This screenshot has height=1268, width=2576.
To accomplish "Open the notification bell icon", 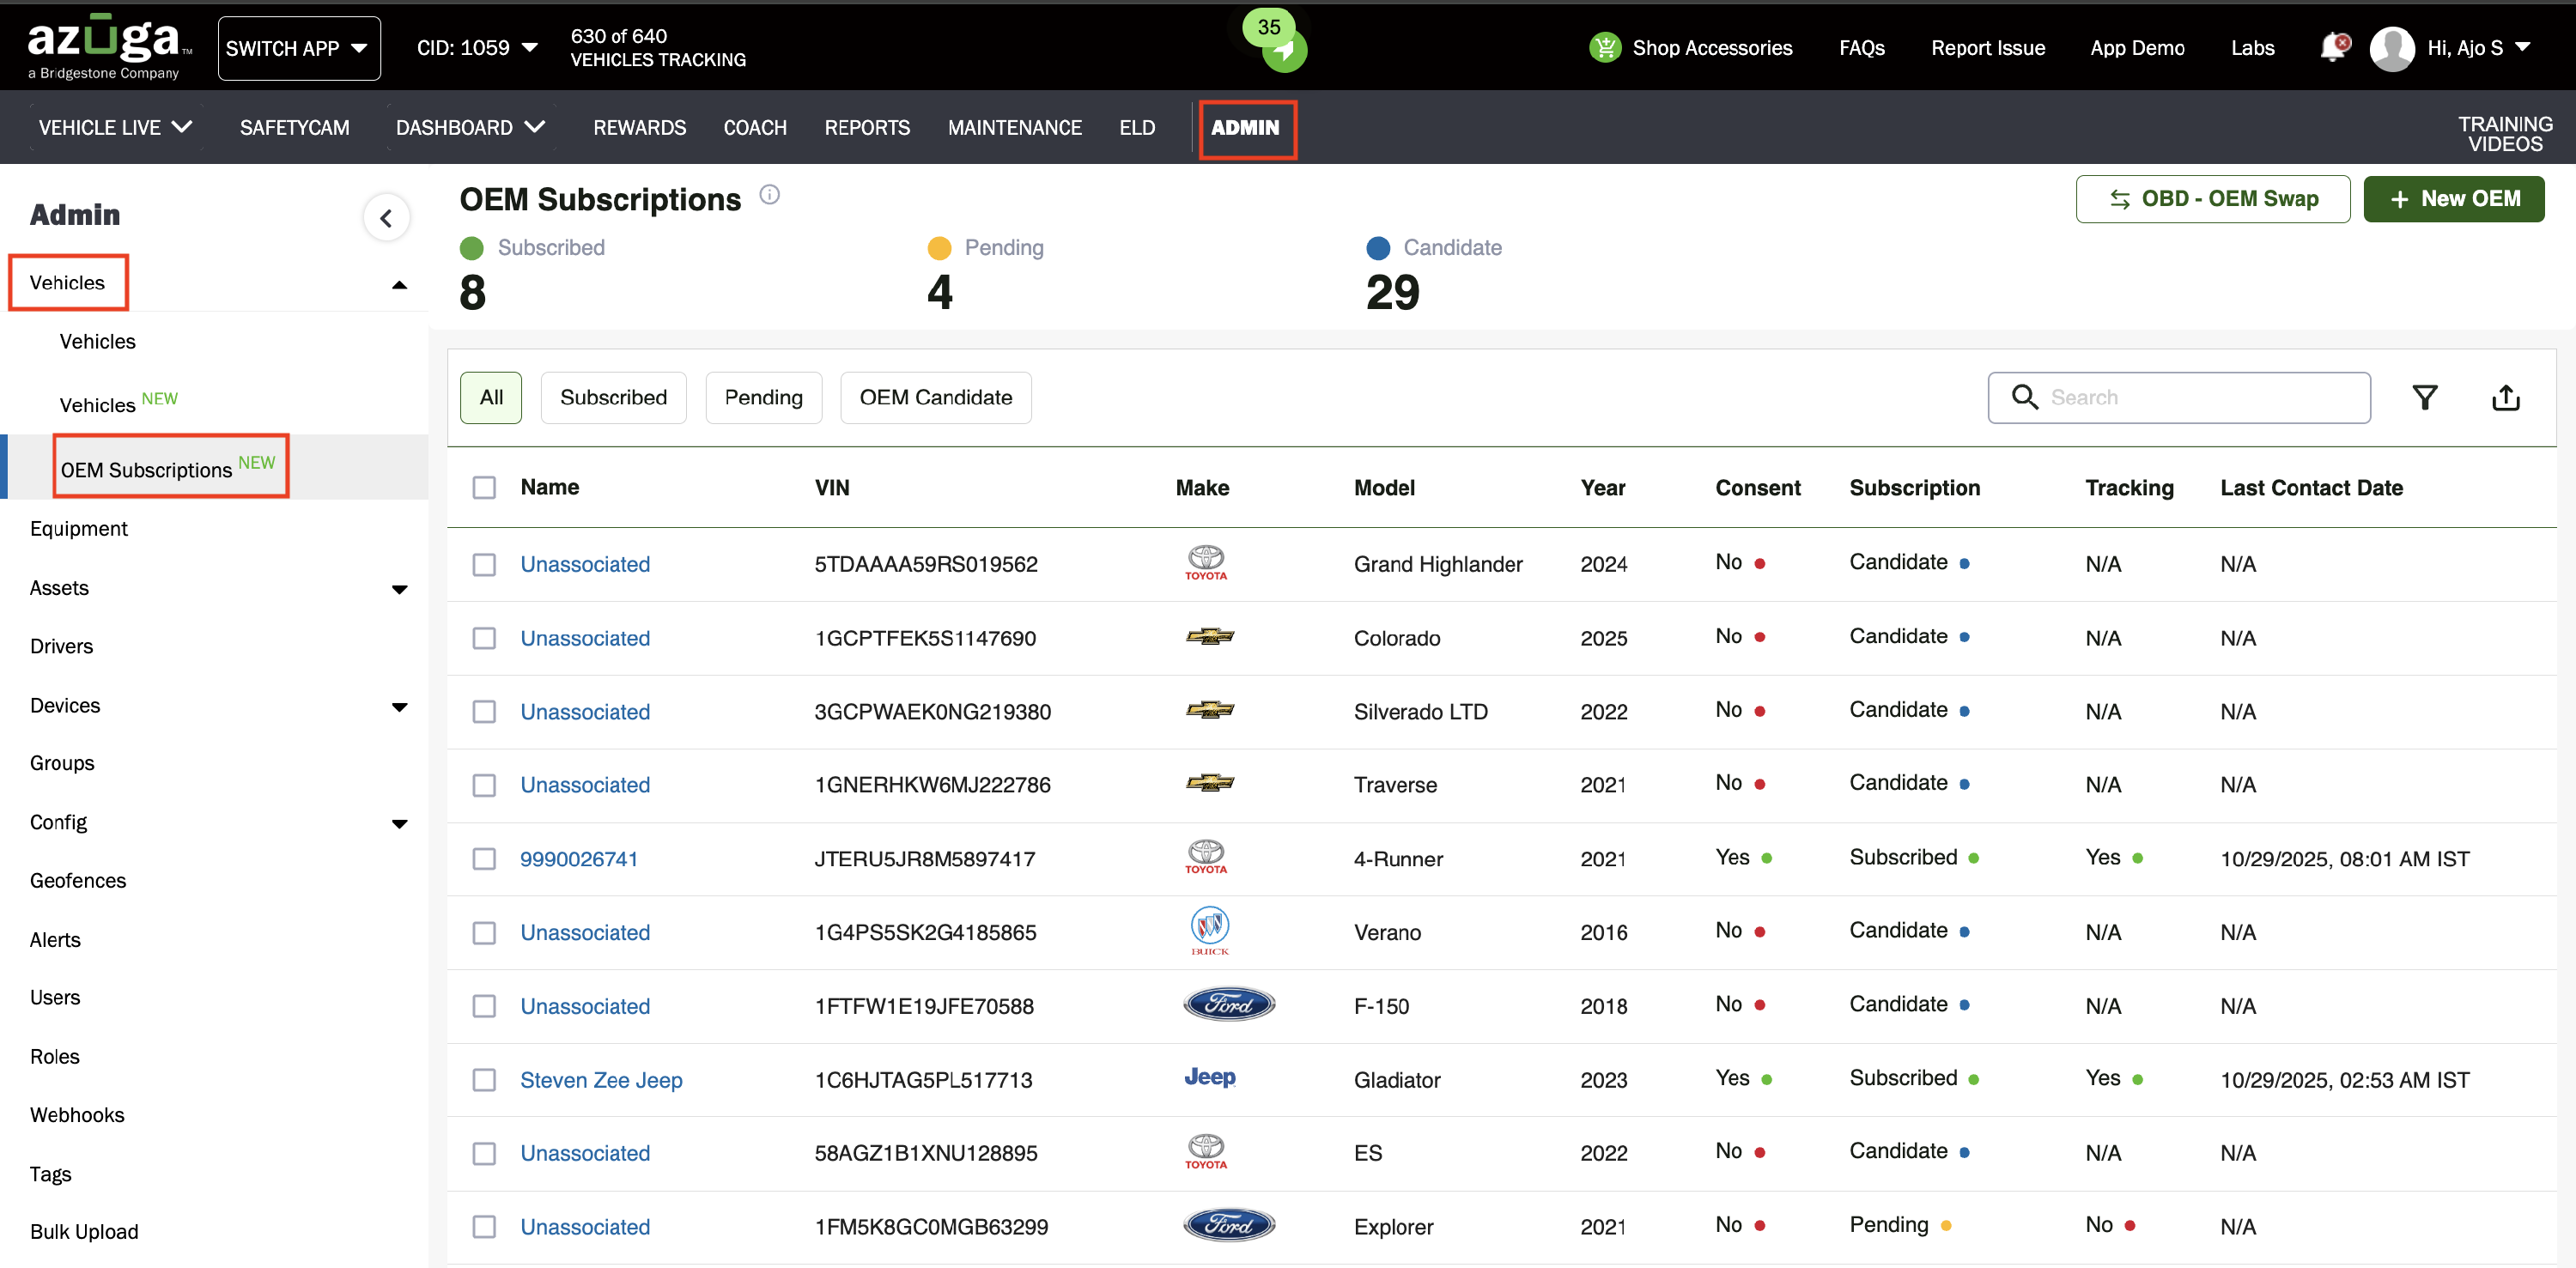I will click(2332, 47).
